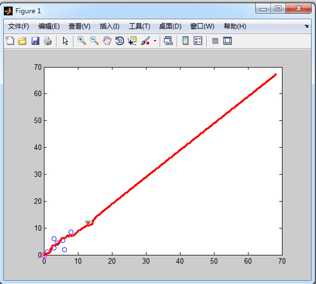Save the figure using the floppy icon

tap(35, 41)
